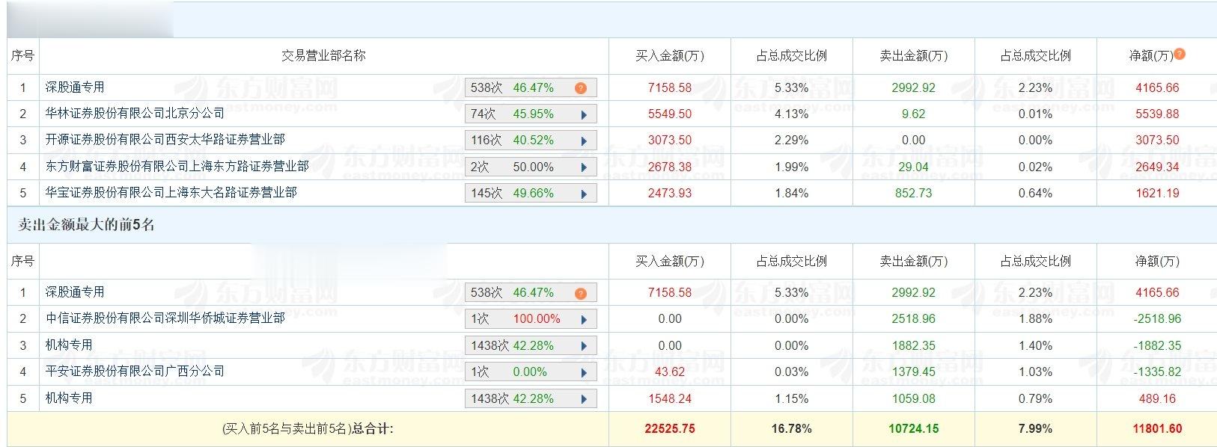Screen dimensions: 1217x447
Task: Expand the arrow for 开源证券西安太华路 116次
Action: click(x=584, y=141)
